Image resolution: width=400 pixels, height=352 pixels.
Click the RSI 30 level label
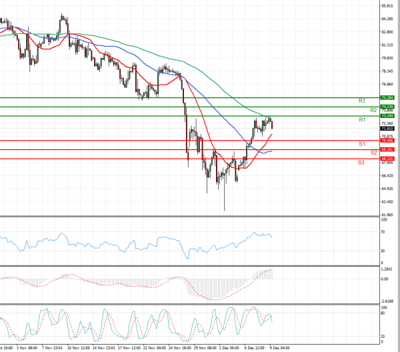coord(383,251)
